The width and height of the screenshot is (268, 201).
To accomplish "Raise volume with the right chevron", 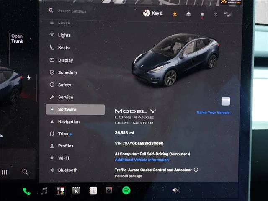I will click(190, 190).
